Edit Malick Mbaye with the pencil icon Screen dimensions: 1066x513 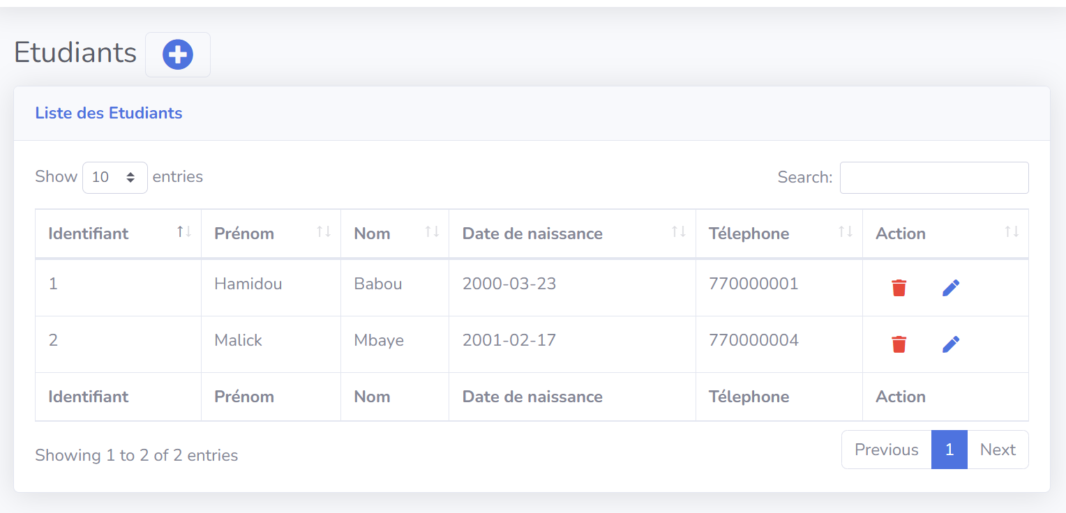(951, 344)
